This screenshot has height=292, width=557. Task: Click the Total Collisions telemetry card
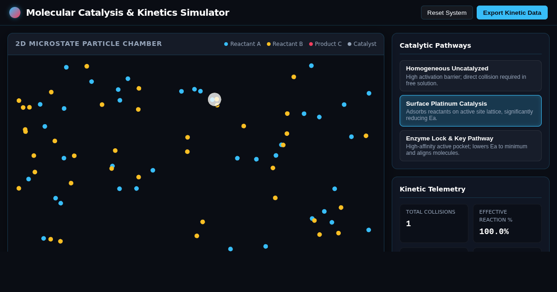click(x=434, y=223)
